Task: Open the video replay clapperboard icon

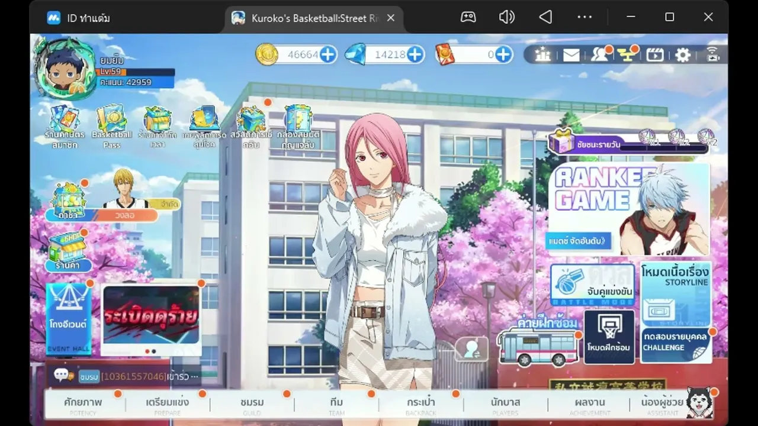Action: pos(655,55)
